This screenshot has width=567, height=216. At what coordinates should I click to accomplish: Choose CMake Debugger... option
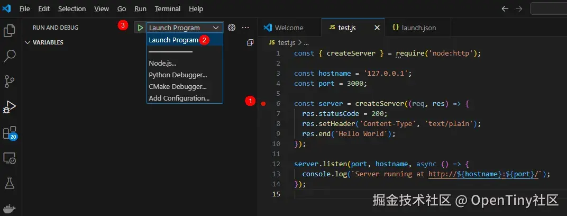(185, 86)
